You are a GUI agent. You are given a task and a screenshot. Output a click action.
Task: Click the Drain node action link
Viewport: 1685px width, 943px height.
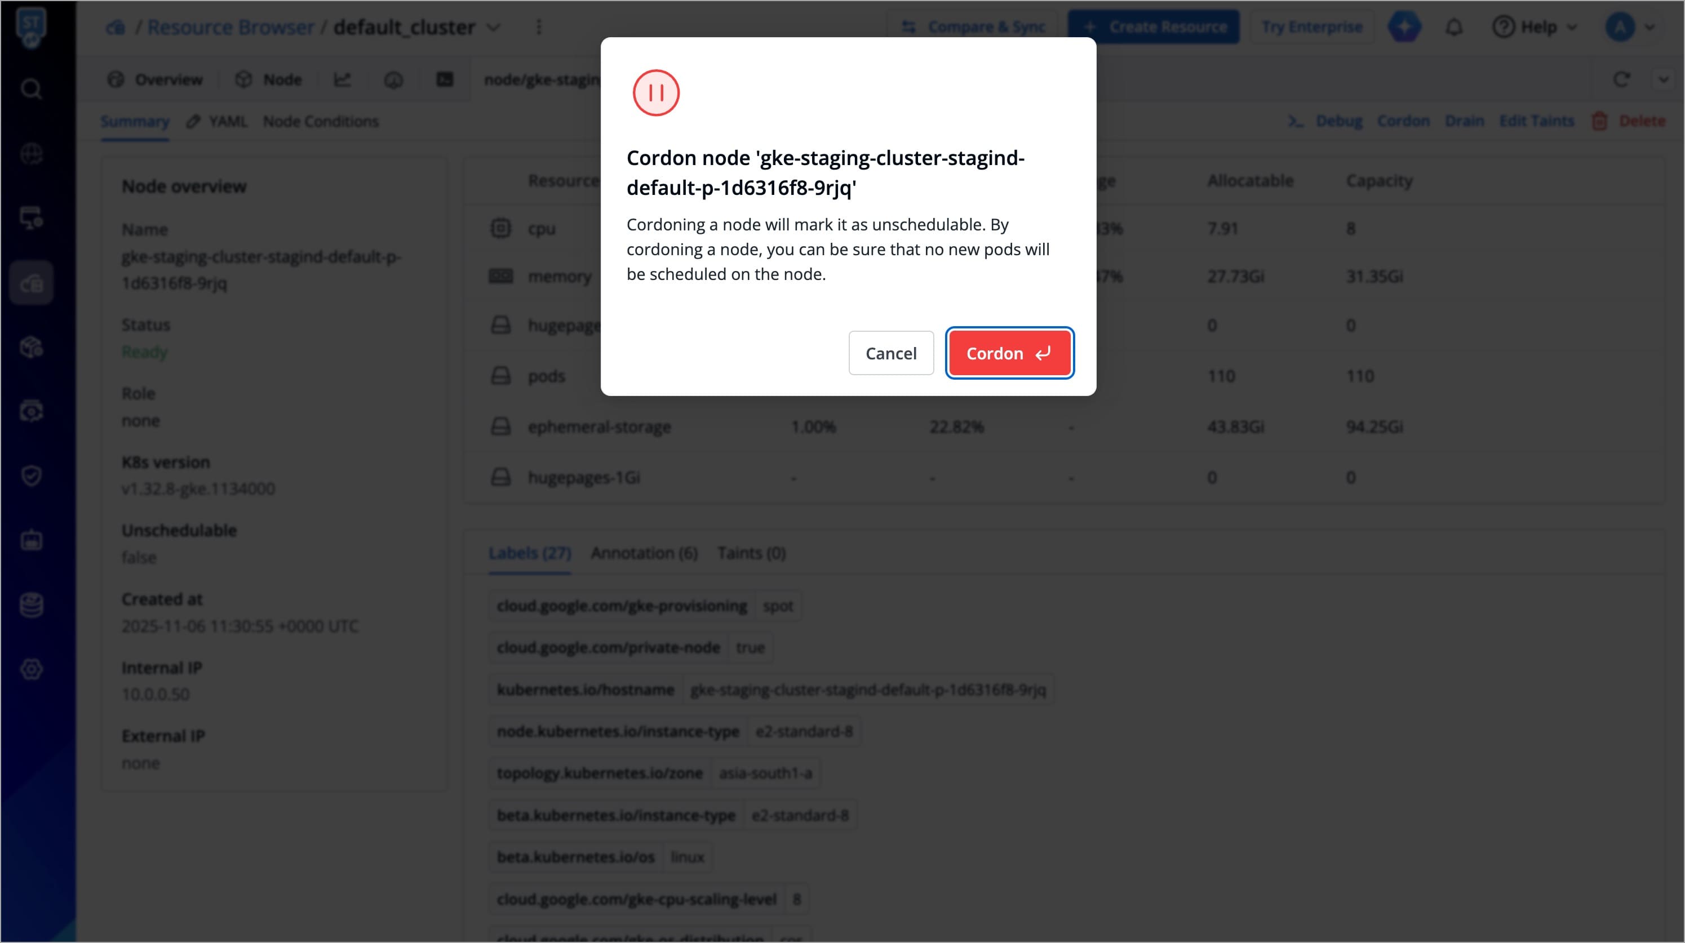pyautogui.click(x=1464, y=121)
